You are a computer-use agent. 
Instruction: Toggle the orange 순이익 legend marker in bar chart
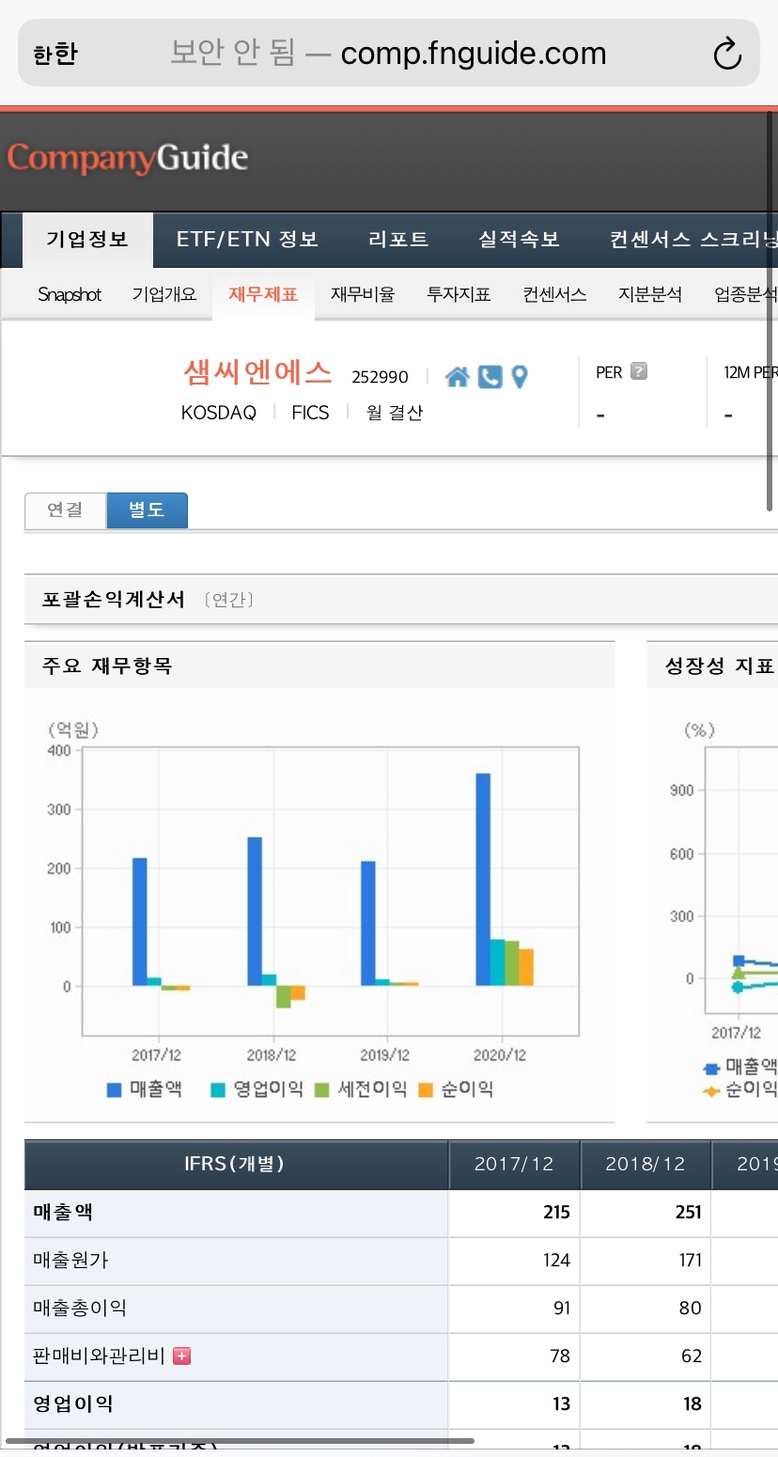(425, 1089)
